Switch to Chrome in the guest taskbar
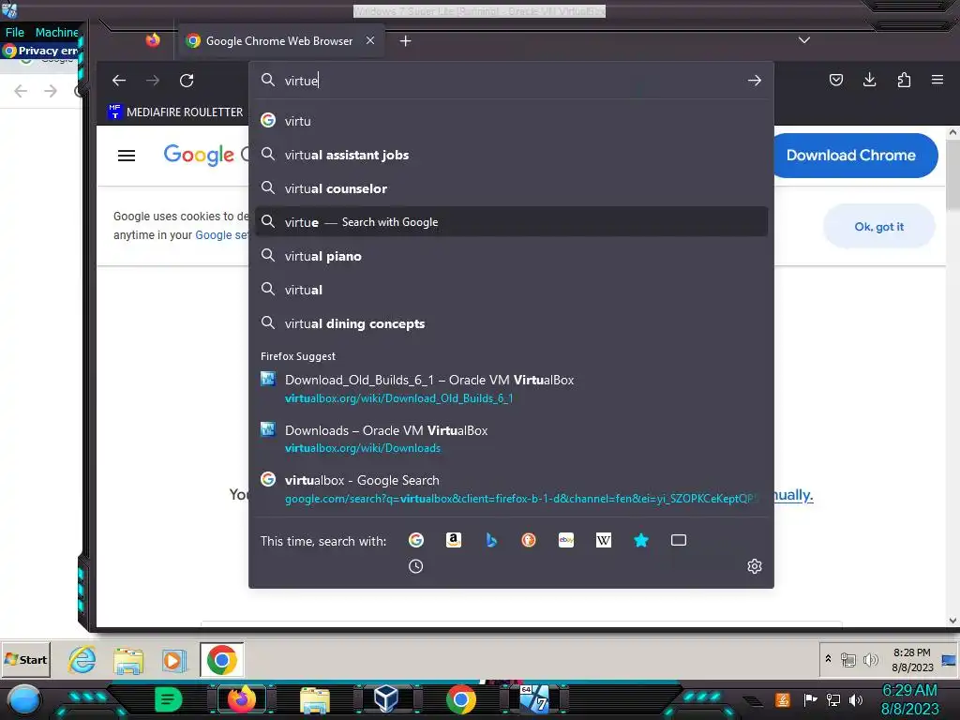The image size is (960, 720). coord(221,660)
